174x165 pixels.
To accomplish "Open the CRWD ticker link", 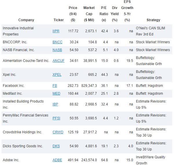I will (x=58, y=132).
